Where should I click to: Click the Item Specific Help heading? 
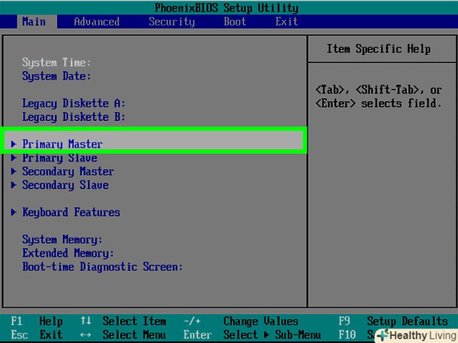pos(379,49)
